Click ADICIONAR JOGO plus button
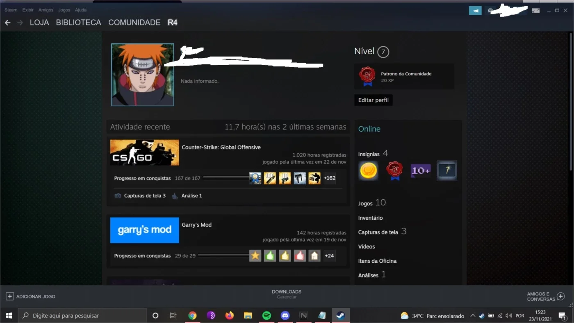 pos(10,296)
